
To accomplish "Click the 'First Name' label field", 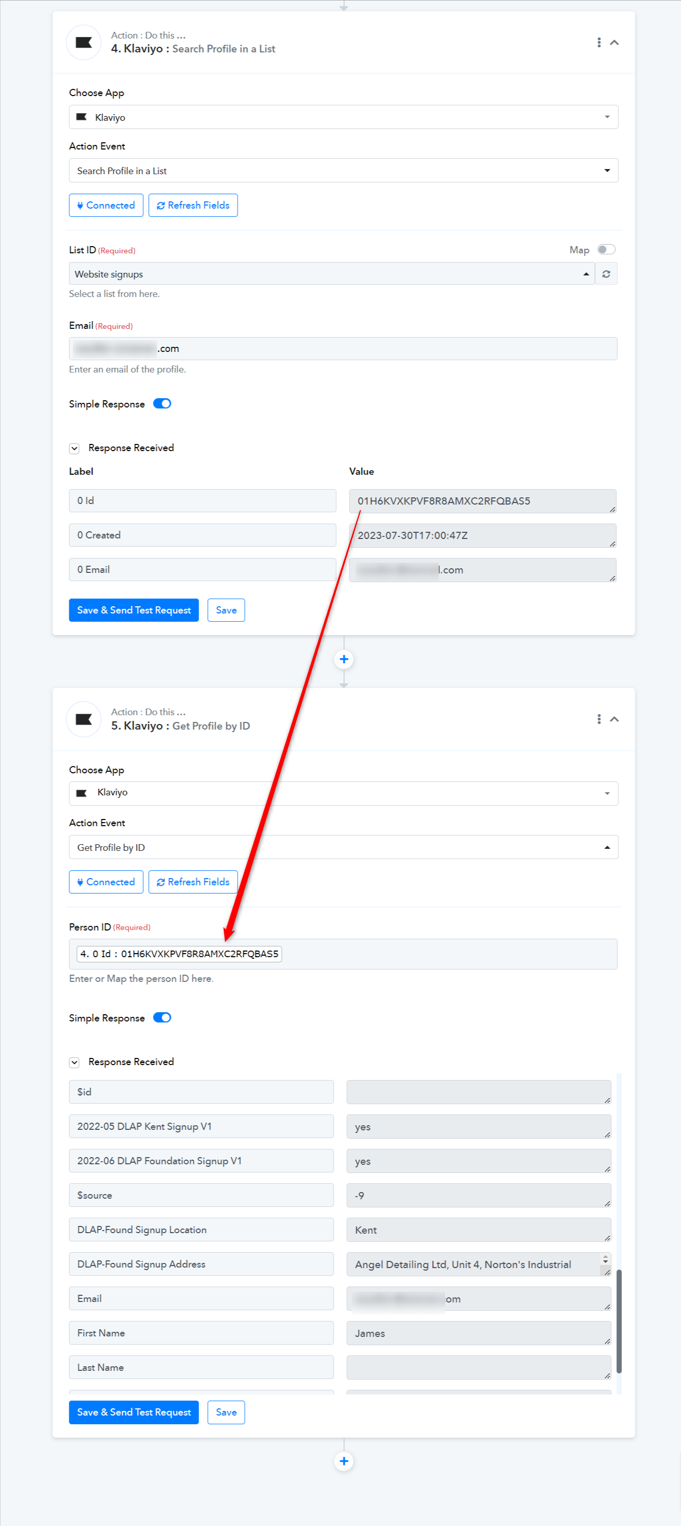I will [201, 1332].
